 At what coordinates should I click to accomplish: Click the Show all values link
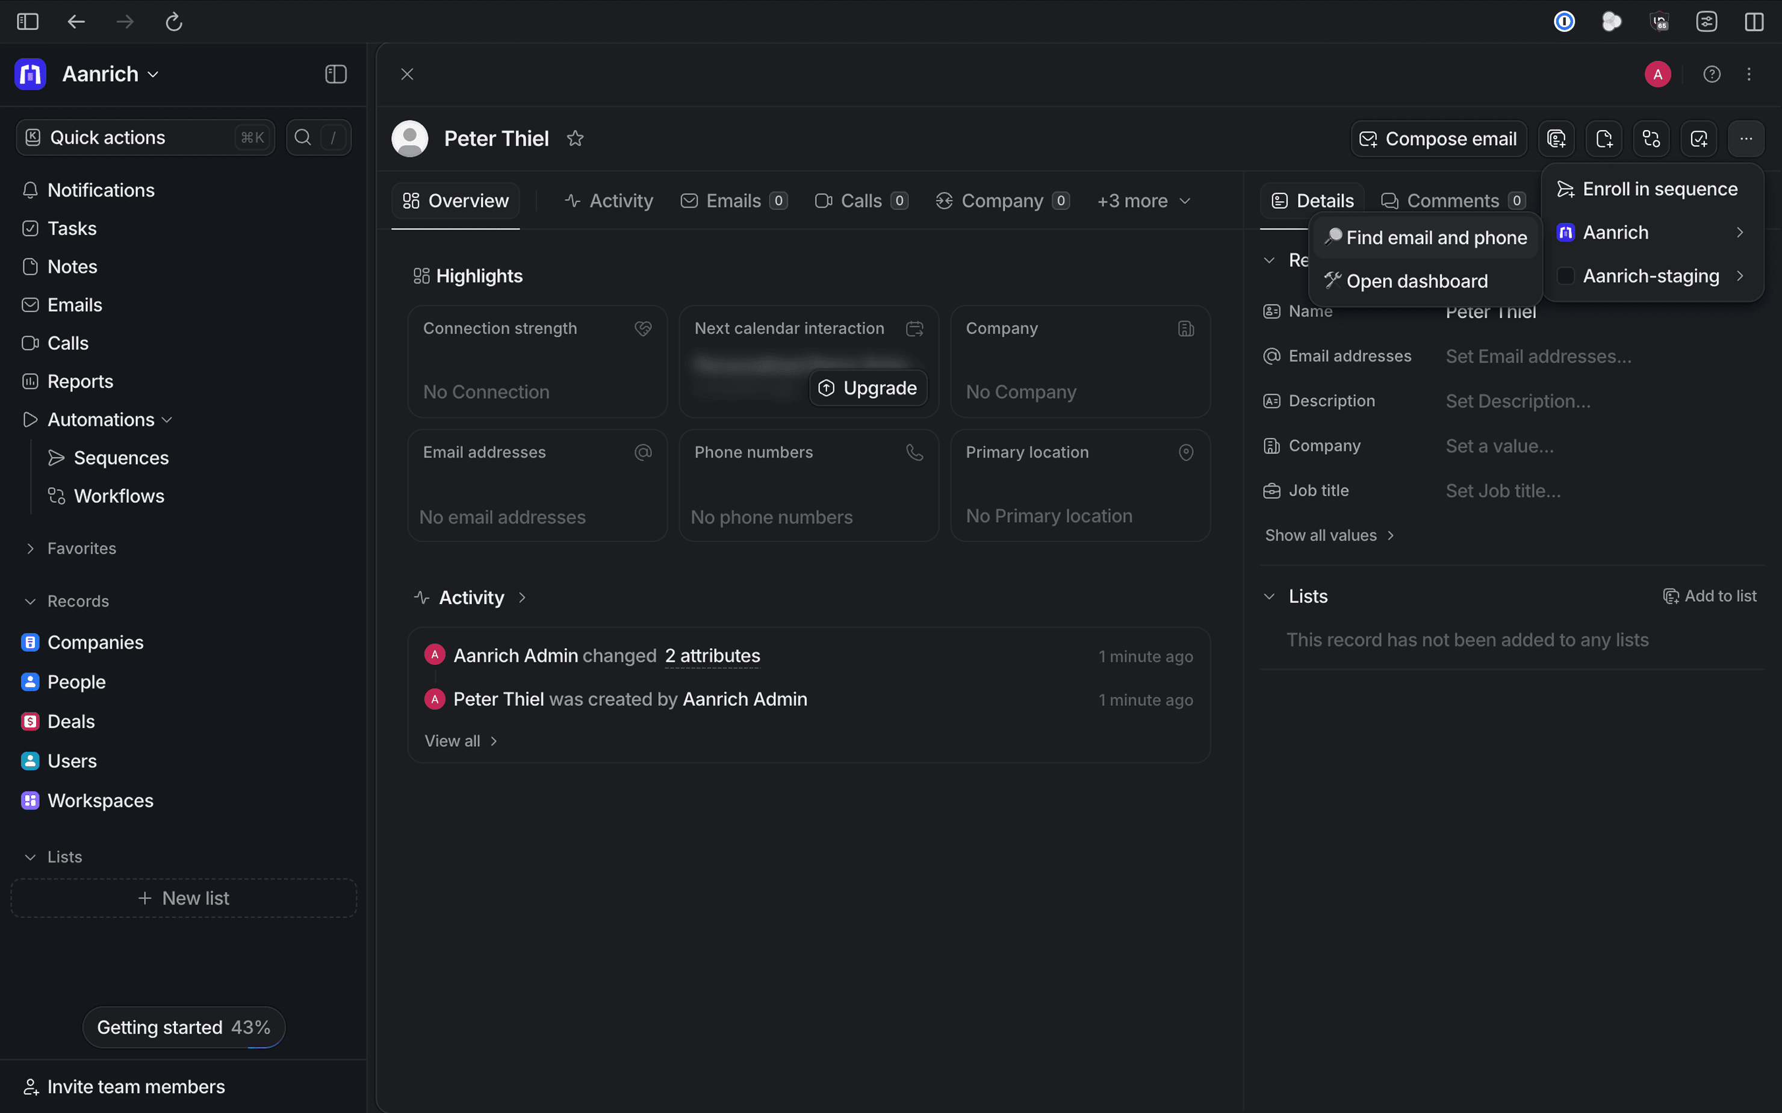(x=1329, y=535)
